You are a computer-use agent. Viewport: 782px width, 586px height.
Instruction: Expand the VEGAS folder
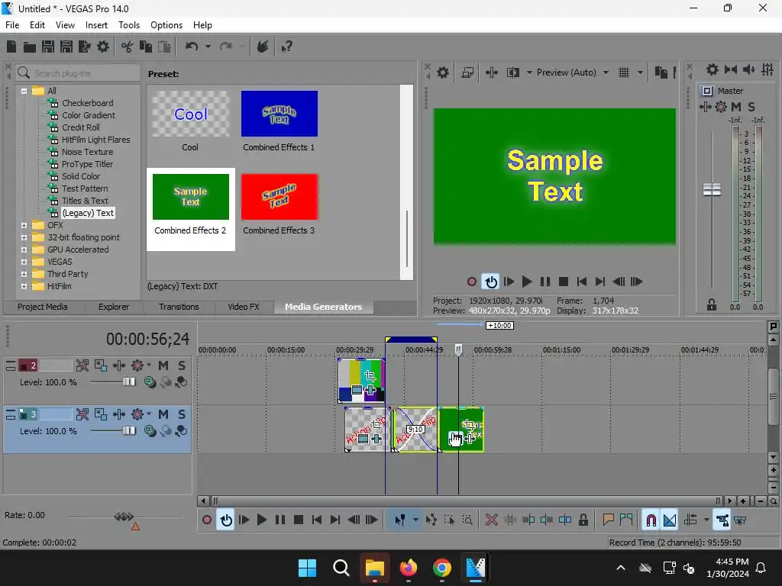pyautogui.click(x=24, y=262)
